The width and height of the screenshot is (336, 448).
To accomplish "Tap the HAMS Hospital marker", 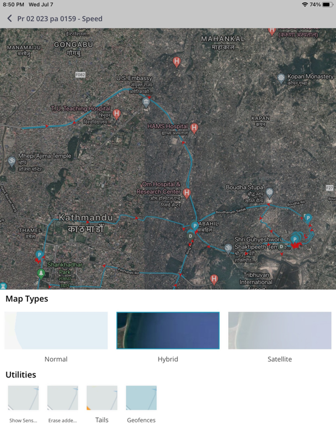I will (194, 128).
